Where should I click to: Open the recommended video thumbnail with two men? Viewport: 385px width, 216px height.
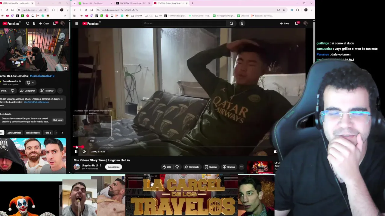(33, 156)
